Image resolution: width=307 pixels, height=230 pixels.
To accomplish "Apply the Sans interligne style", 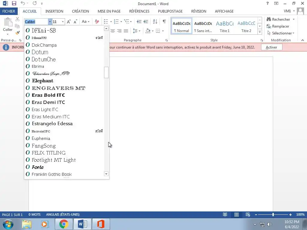I will click(x=203, y=26).
